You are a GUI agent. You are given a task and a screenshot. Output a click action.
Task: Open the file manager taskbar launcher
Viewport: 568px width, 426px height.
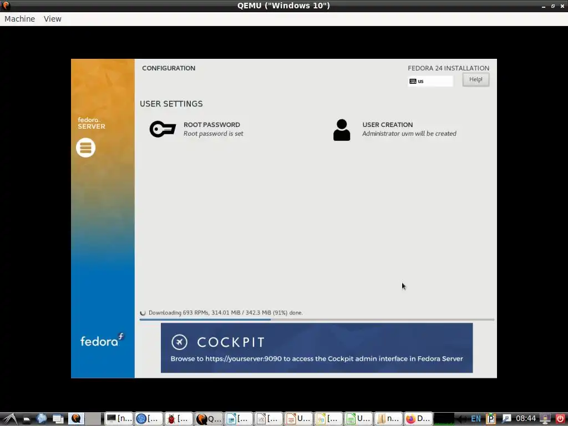point(27,419)
